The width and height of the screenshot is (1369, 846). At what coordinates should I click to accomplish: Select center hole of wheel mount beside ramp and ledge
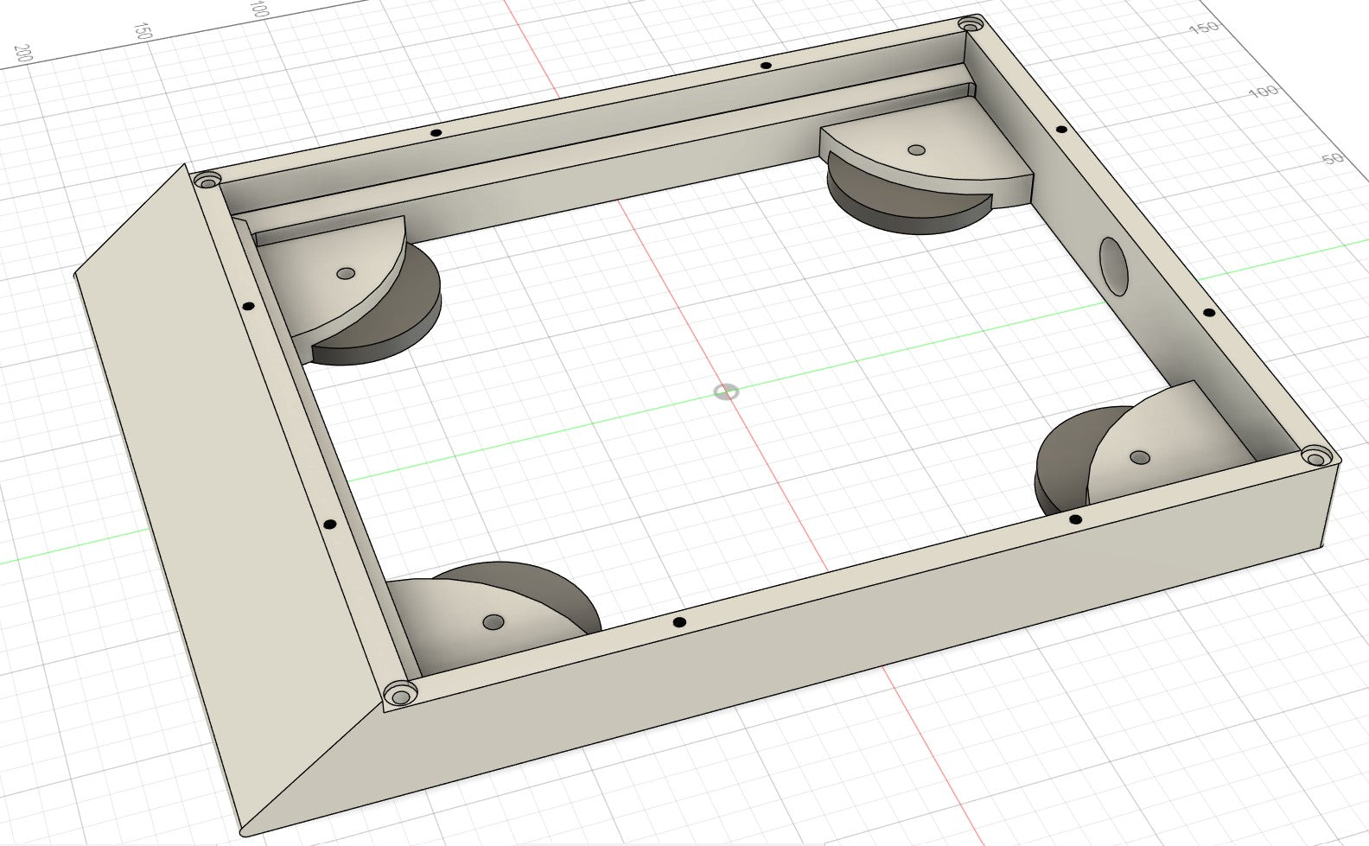[x=347, y=273]
